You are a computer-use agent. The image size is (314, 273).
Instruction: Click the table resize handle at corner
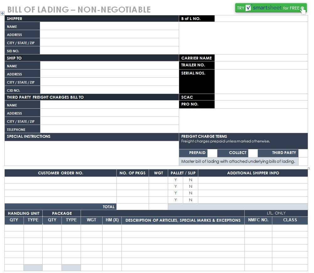tap(309, 168)
